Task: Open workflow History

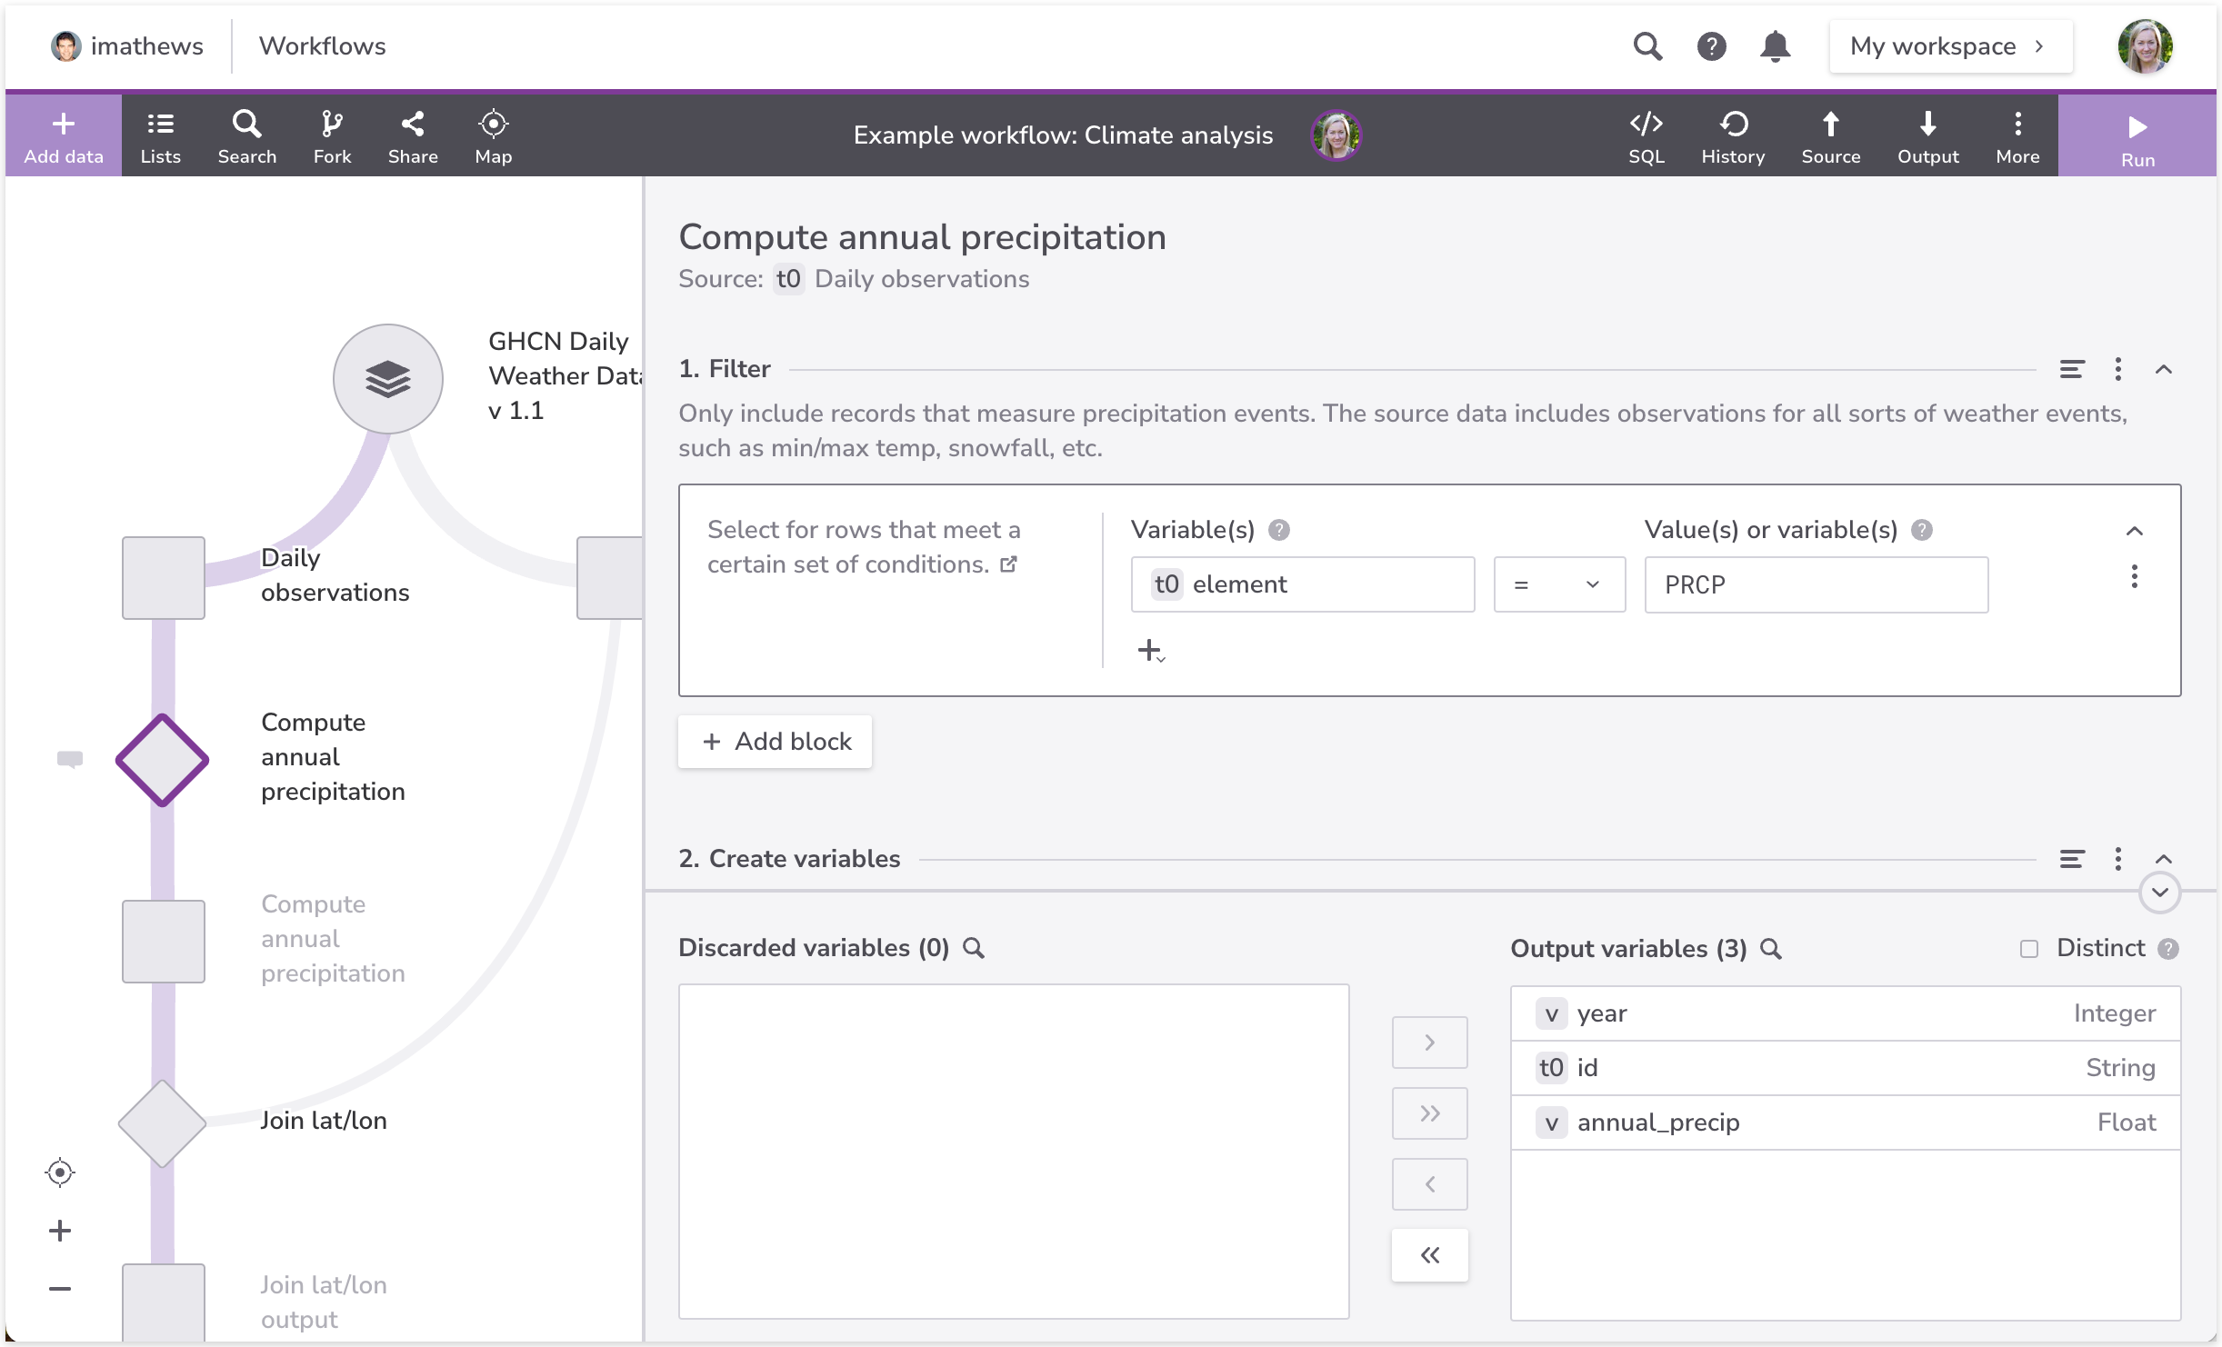Action: pyautogui.click(x=1733, y=135)
